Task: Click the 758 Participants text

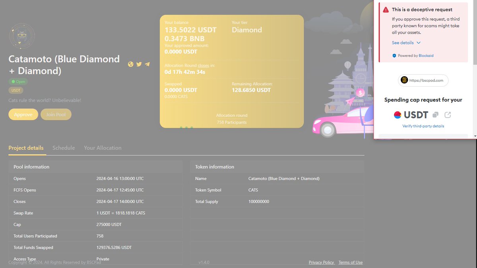Action: [232, 122]
